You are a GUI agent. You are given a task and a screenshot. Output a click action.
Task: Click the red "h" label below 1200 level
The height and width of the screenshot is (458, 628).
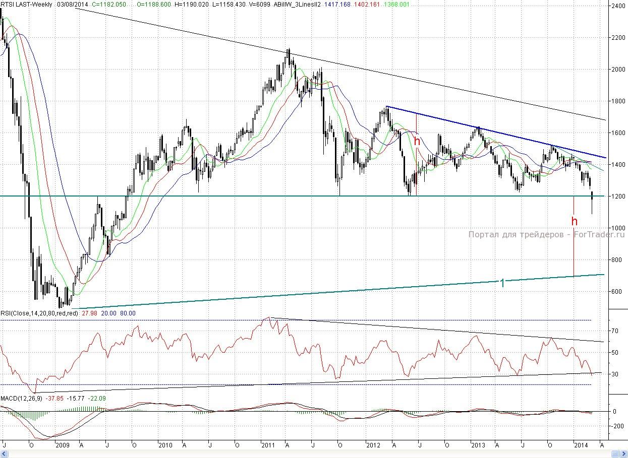tap(574, 221)
